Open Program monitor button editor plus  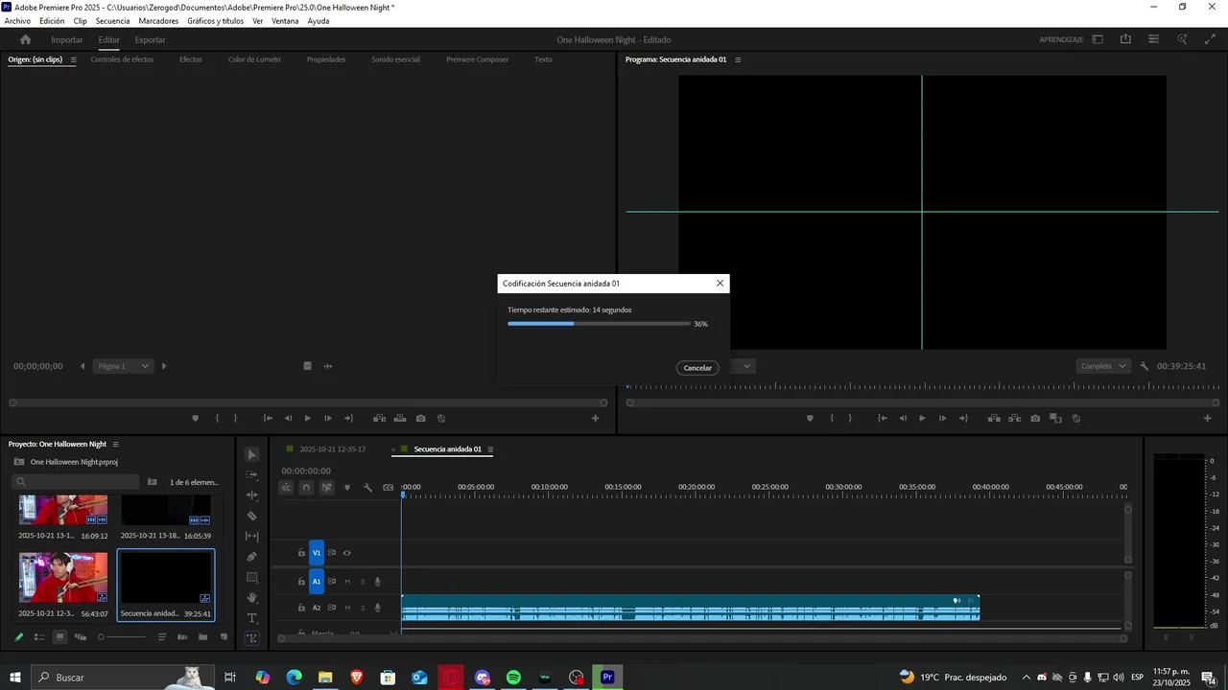click(x=1207, y=419)
